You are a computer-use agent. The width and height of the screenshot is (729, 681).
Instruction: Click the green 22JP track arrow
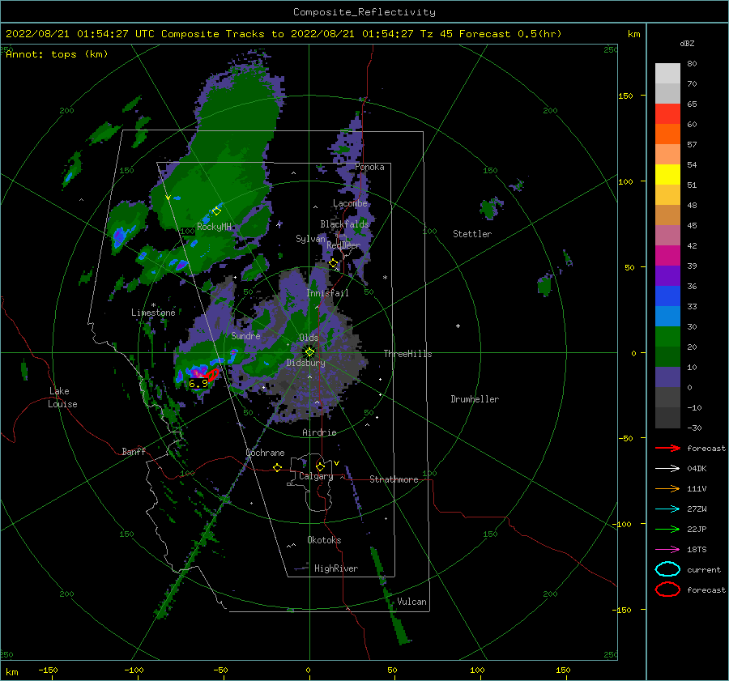(x=667, y=529)
